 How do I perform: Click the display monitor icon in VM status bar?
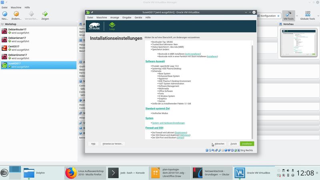226,150
